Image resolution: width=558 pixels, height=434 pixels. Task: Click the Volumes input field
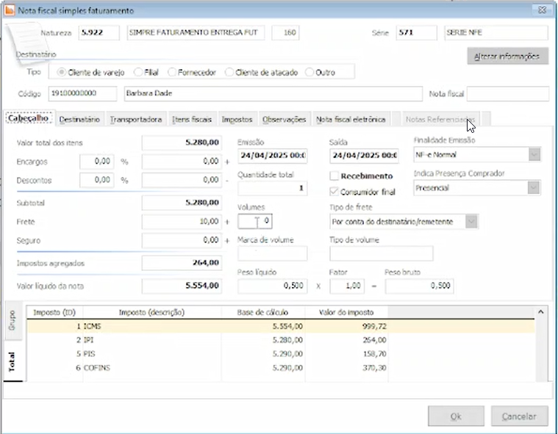coord(256,220)
